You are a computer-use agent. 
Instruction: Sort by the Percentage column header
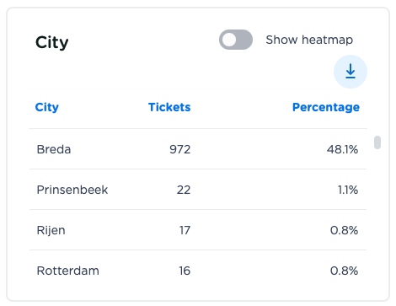(x=326, y=107)
